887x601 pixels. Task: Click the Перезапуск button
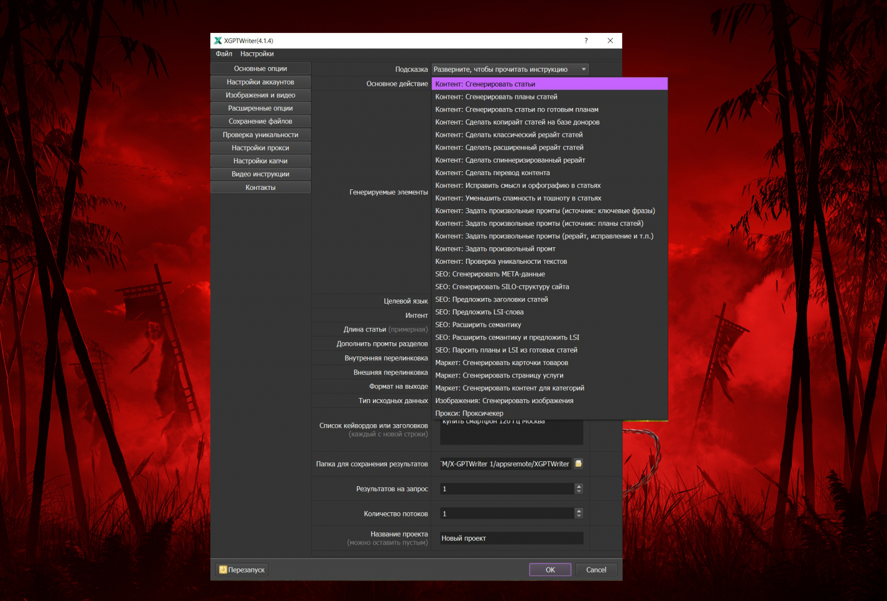pyautogui.click(x=242, y=570)
